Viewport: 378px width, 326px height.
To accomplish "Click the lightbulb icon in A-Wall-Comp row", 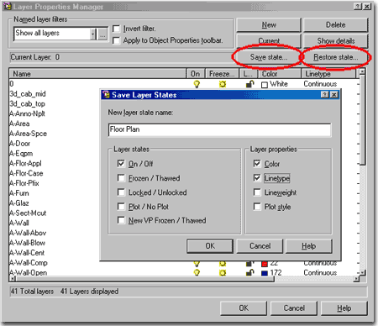I will pos(197,264).
